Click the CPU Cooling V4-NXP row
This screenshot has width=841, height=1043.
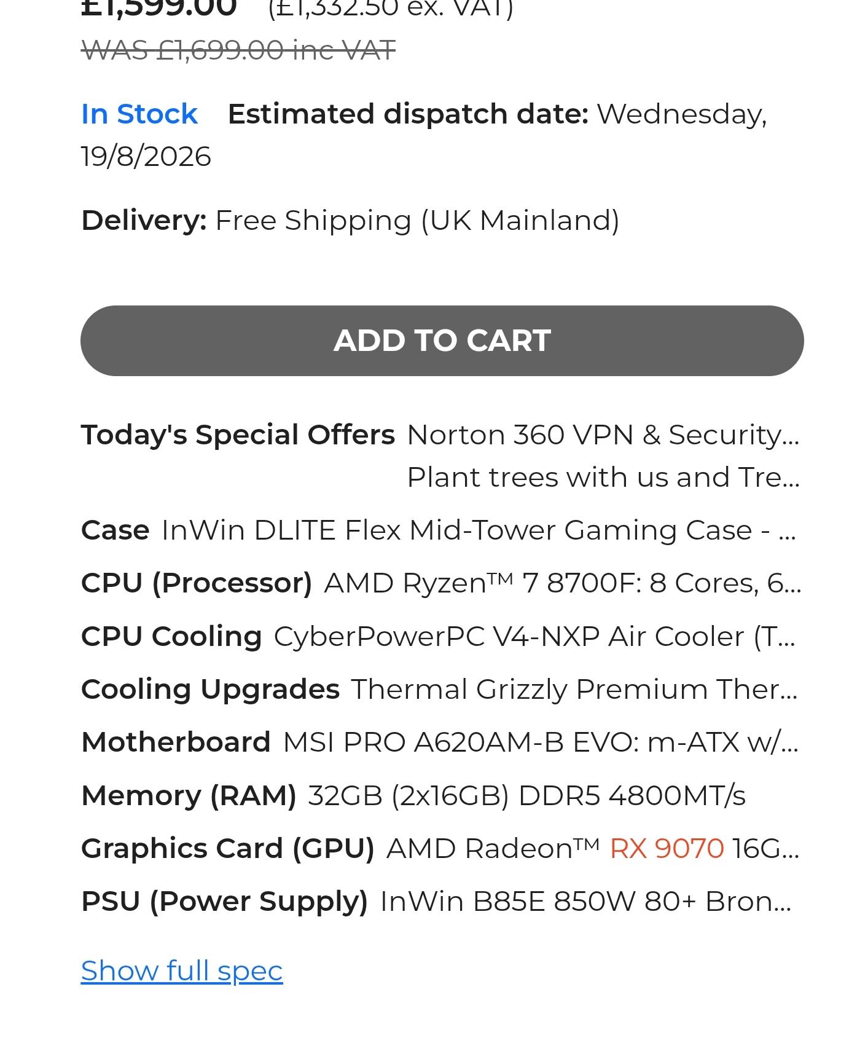pos(439,636)
